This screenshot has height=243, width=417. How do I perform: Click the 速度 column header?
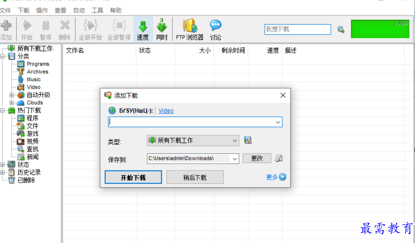point(265,50)
